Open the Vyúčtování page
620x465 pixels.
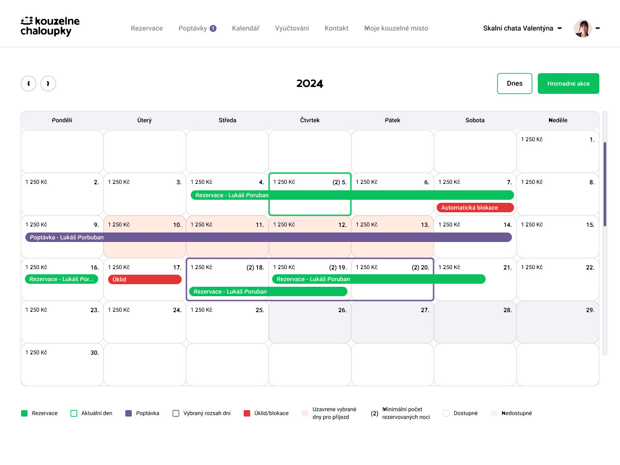pyautogui.click(x=292, y=28)
